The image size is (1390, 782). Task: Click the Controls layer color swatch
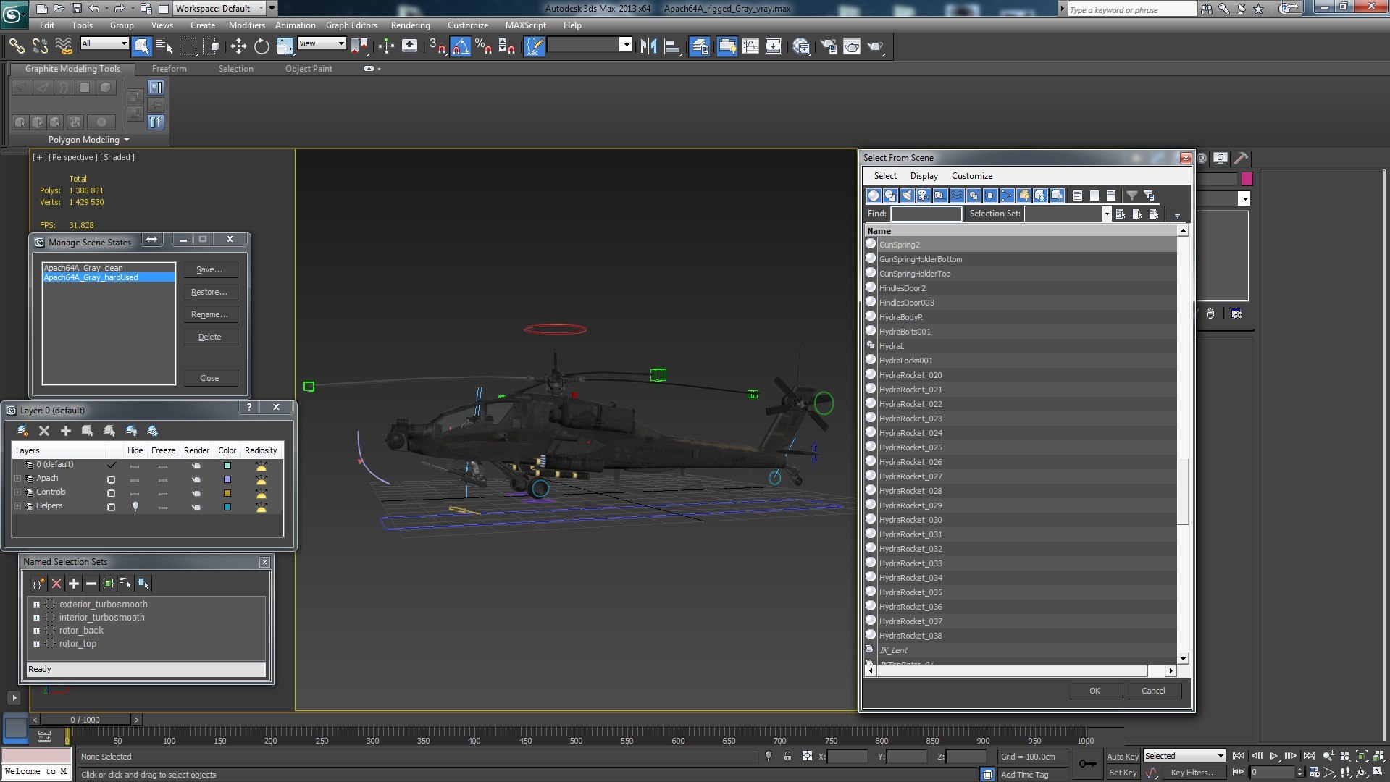(x=227, y=493)
